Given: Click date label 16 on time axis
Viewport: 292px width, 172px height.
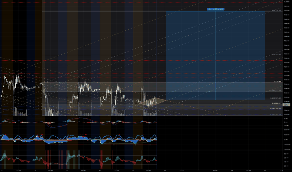Looking at the screenshot, I should click(232, 170).
